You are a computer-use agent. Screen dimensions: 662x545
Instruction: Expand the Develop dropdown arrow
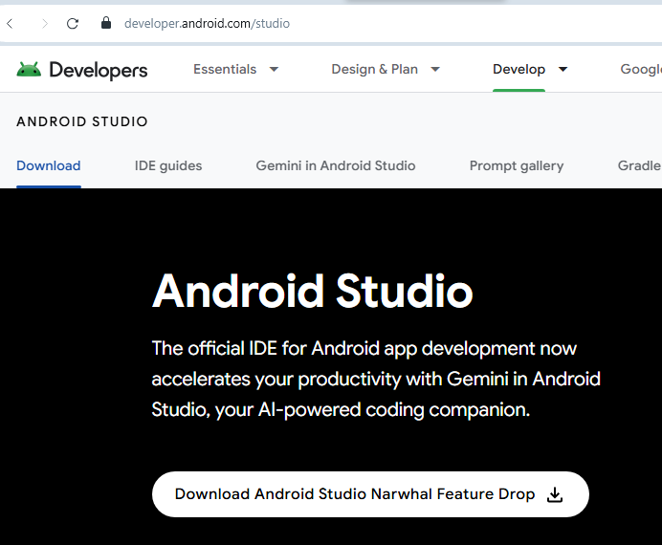[x=563, y=69]
